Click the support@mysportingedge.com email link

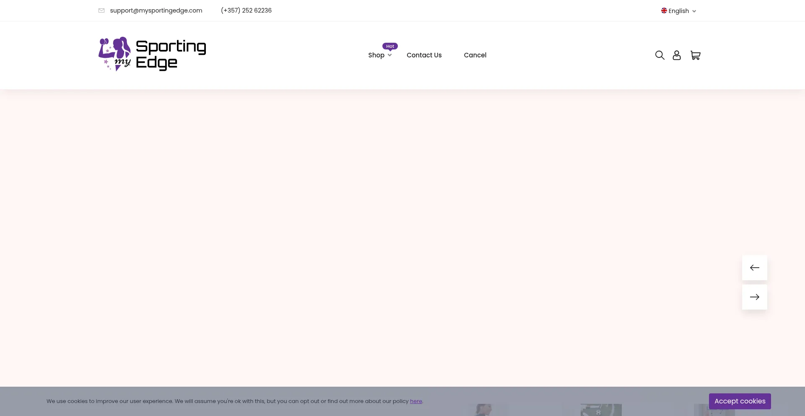click(156, 10)
